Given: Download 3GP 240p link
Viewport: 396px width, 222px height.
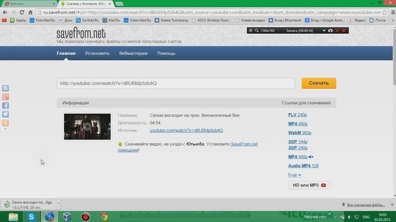Looking at the screenshot, I should (298, 148).
